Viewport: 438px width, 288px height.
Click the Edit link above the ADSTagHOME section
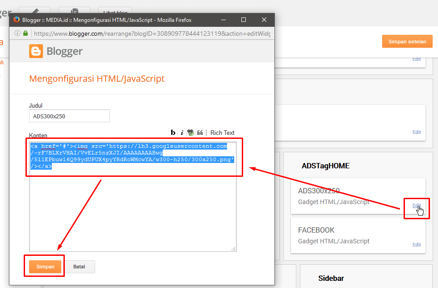tap(417, 132)
